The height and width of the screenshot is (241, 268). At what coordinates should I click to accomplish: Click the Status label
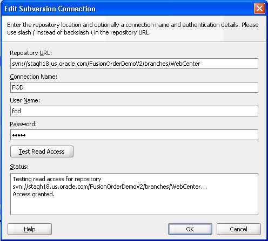[19, 167]
